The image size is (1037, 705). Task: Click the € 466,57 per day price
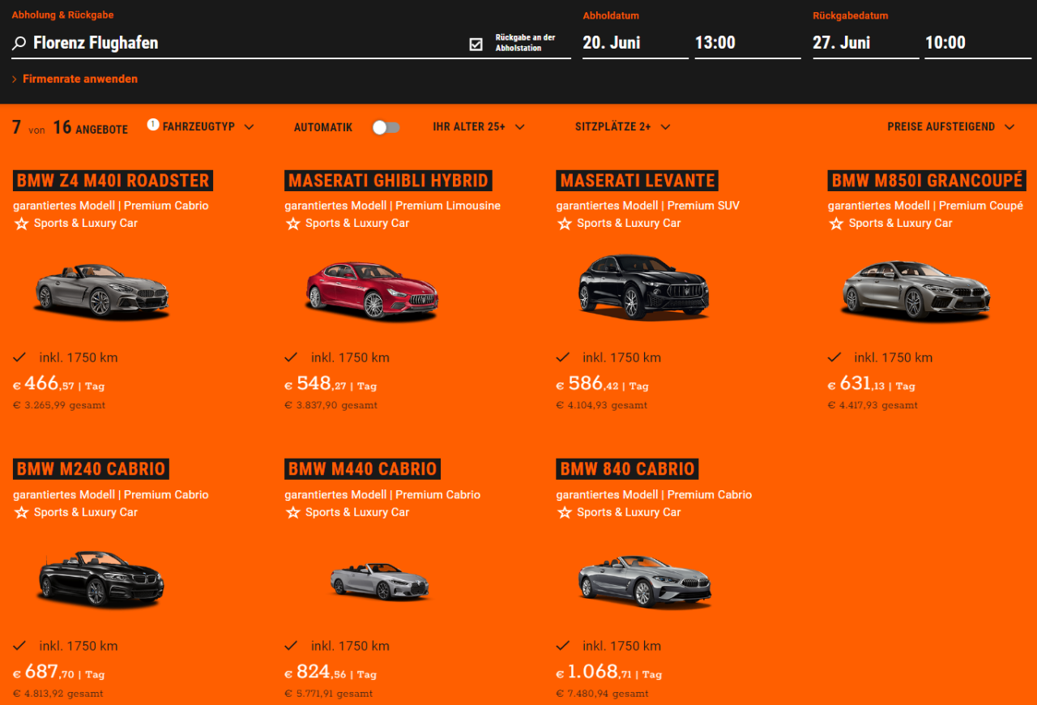(59, 384)
